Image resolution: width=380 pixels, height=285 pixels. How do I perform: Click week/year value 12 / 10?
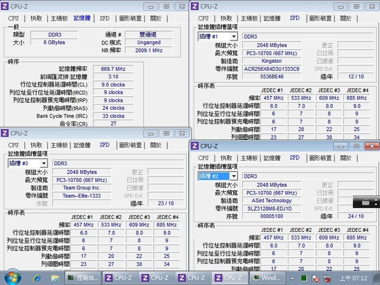click(356, 77)
